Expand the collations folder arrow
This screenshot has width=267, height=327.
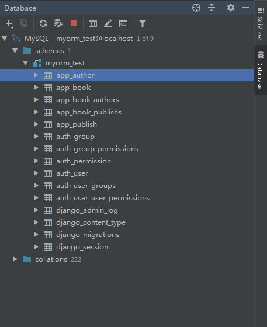tap(15, 259)
